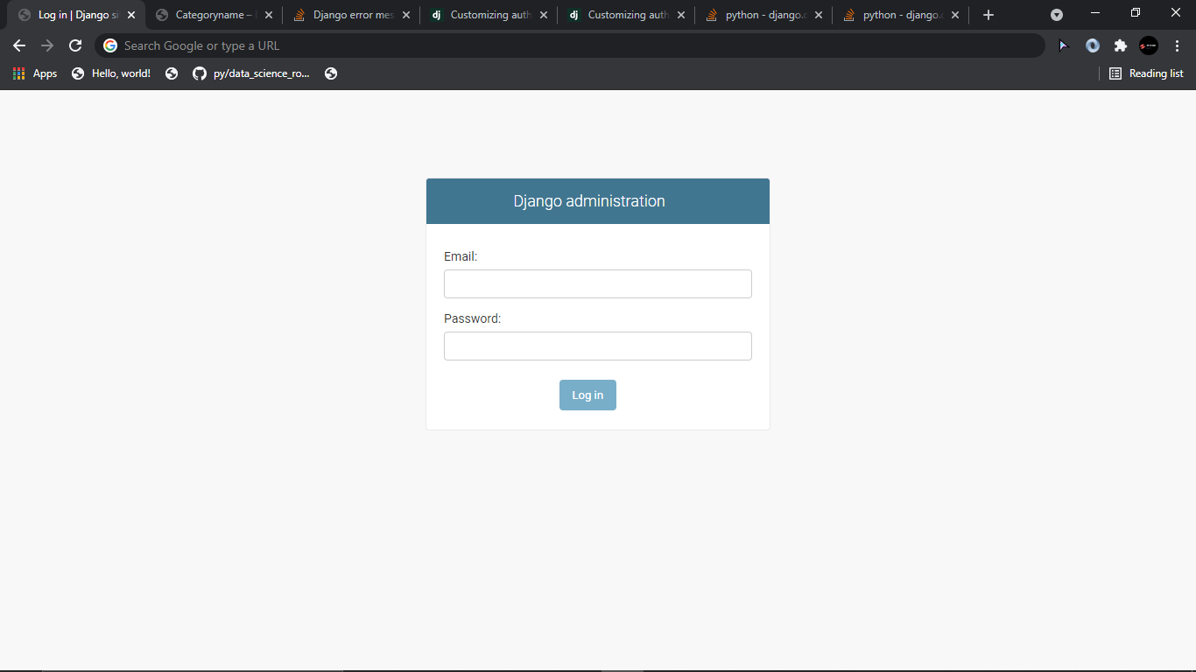
Task: Open the Extensions puzzle-piece icon
Action: click(1120, 45)
